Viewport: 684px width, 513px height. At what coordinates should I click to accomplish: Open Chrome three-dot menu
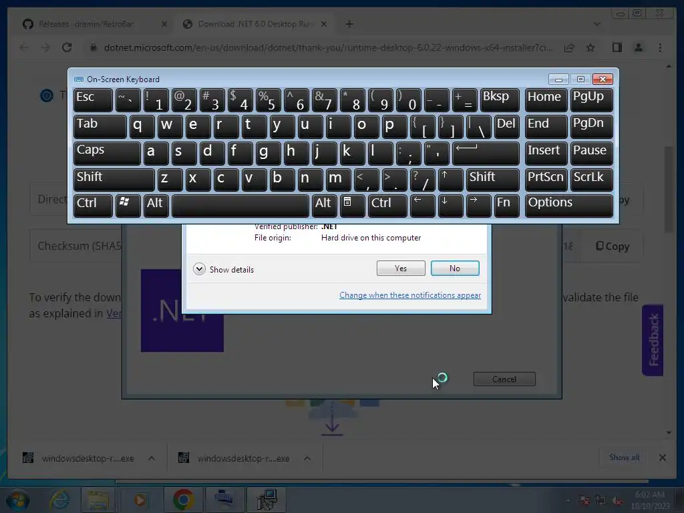point(660,47)
